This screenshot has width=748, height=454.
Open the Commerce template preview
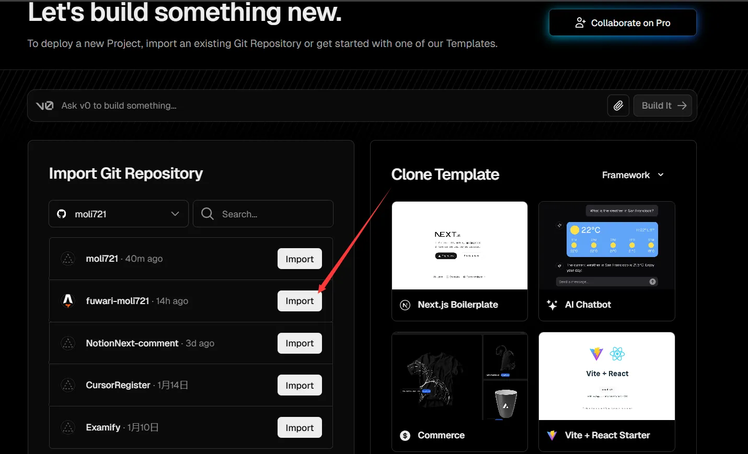pyautogui.click(x=459, y=376)
